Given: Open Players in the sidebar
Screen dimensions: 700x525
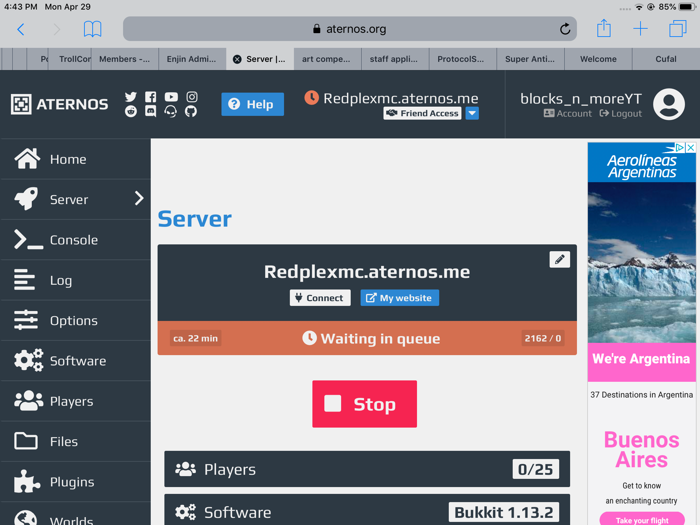Looking at the screenshot, I should [75, 401].
